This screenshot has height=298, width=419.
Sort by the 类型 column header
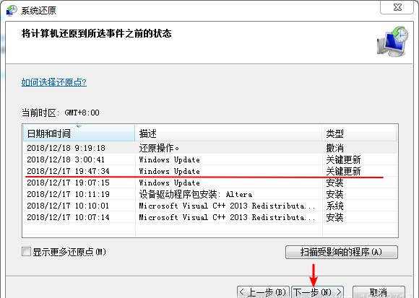(360, 133)
